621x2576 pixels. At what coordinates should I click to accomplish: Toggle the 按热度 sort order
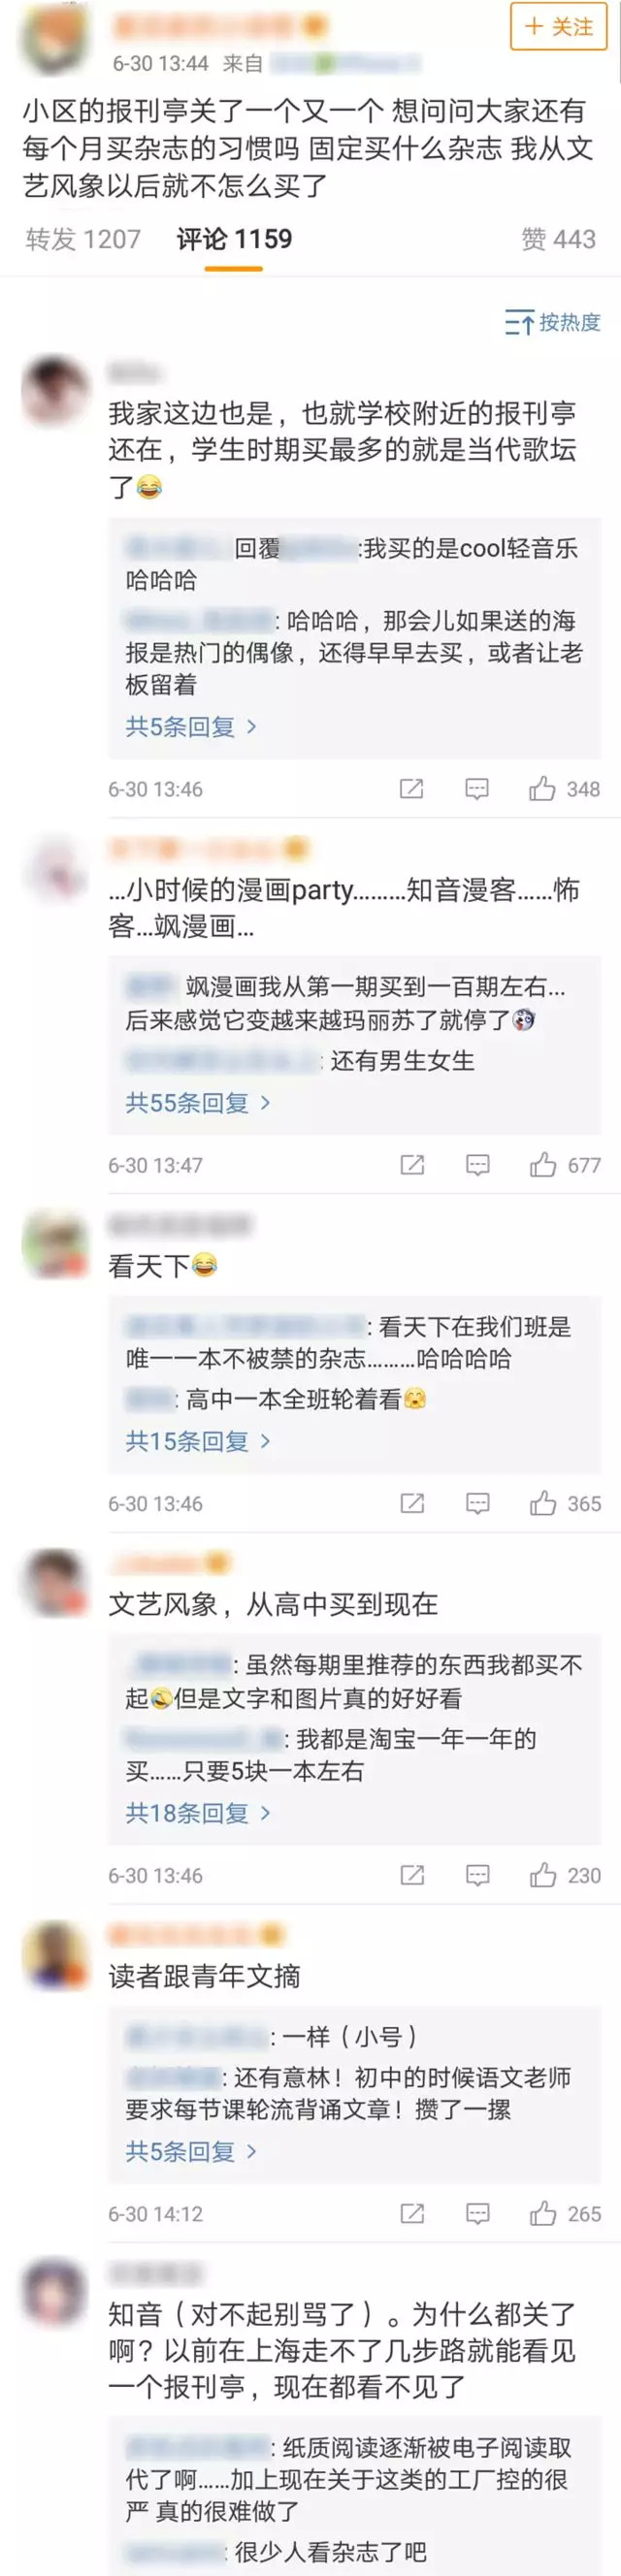tap(552, 322)
